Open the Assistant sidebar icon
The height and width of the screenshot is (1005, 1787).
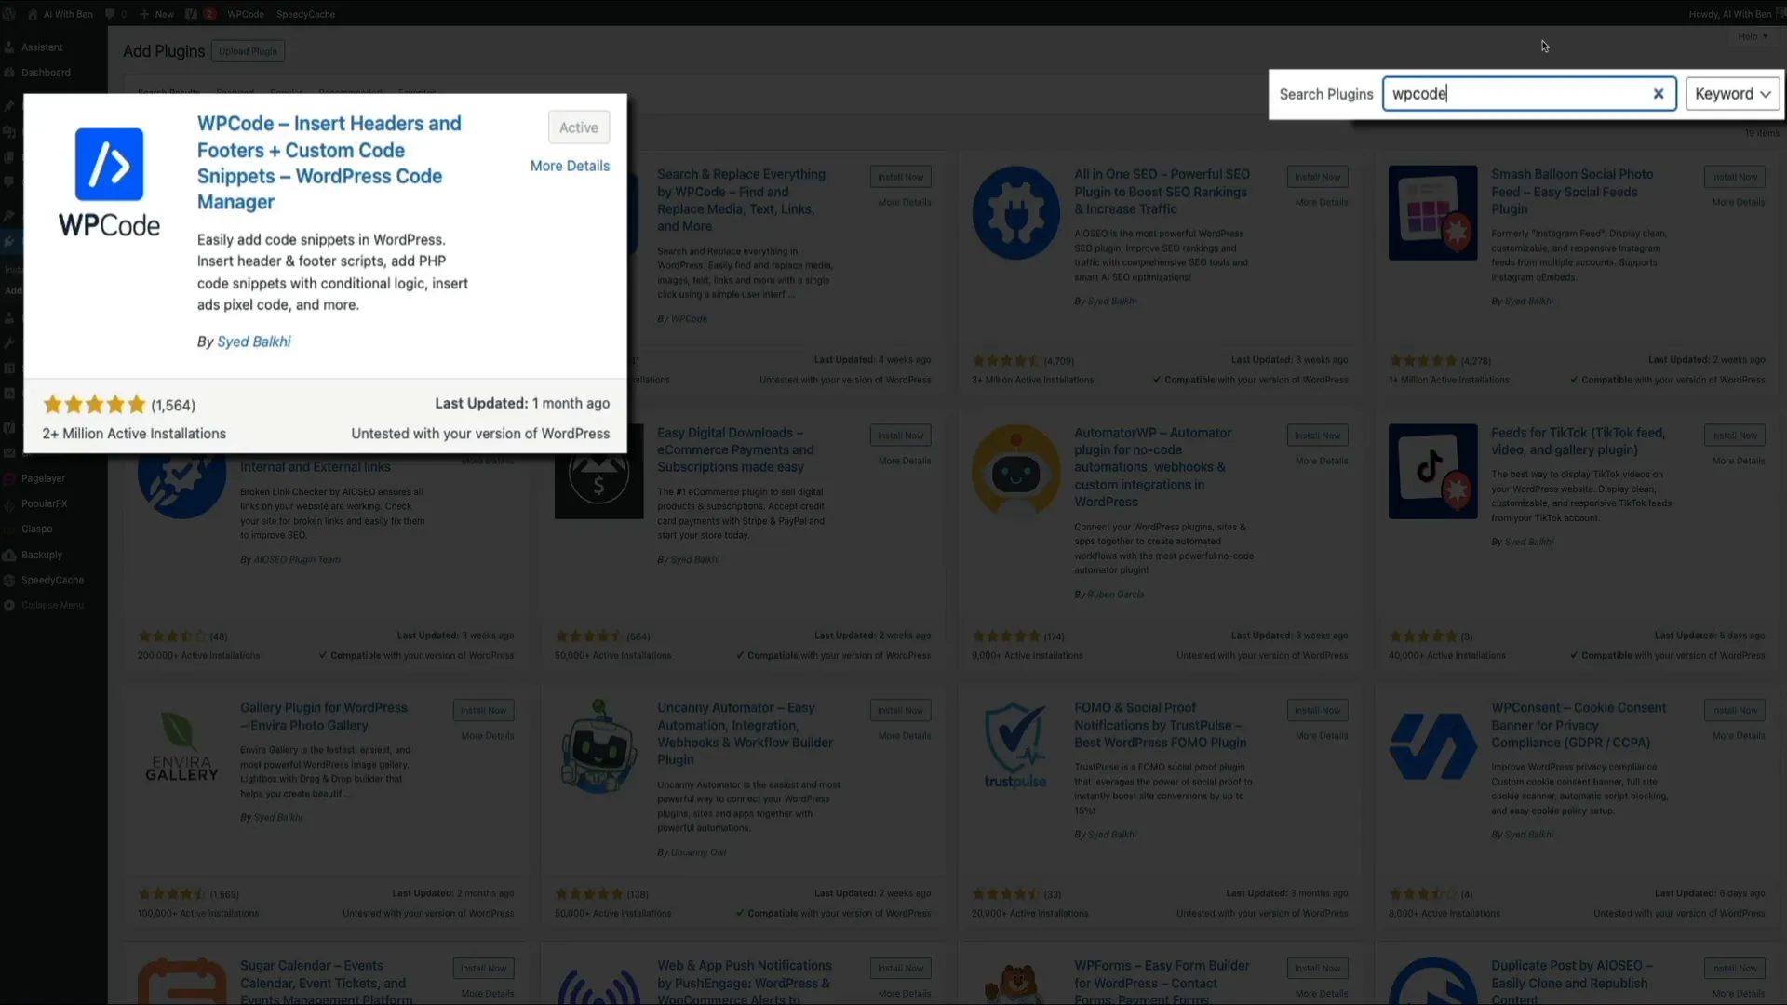(x=9, y=47)
